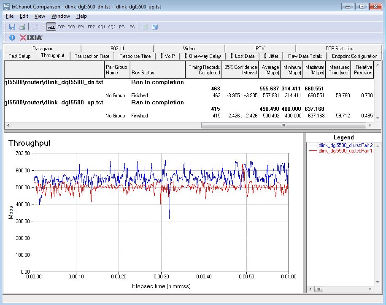Click the Relative Precision column header
386x305 pixels.
click(x=362, y=70)
